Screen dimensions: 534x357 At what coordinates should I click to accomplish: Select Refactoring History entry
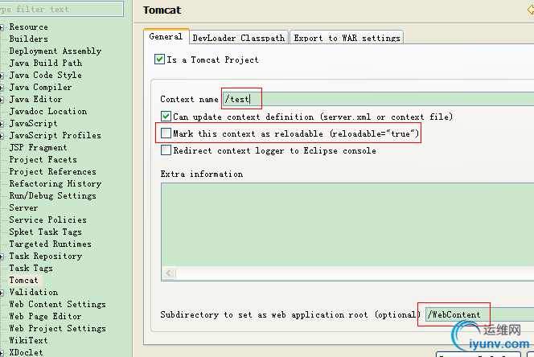click(55, 183)
